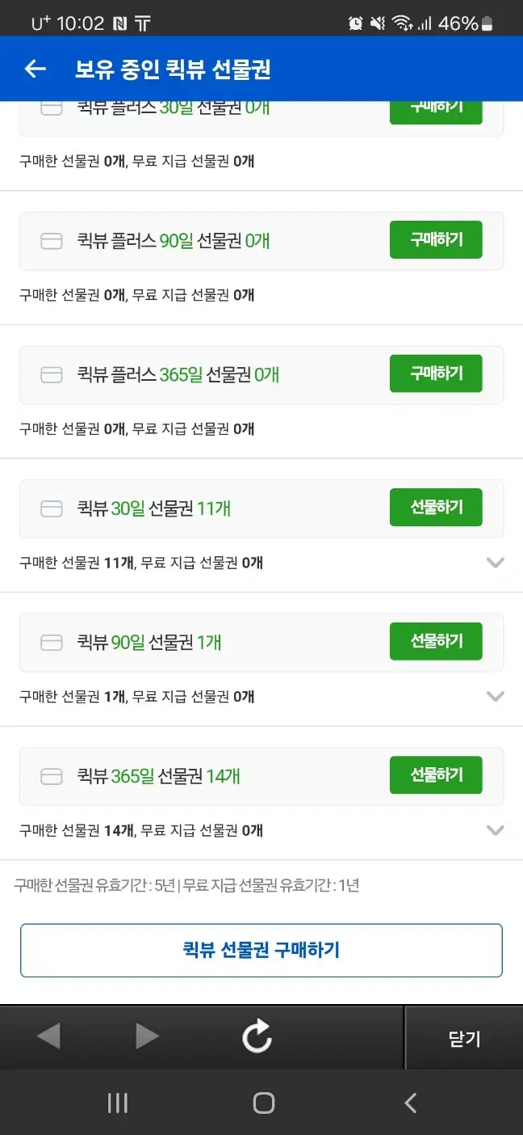Viewport: 523px width, 1135px height.
Task: Tap the Android home button
Action: pyautogui.click(x=263, y=1103)
